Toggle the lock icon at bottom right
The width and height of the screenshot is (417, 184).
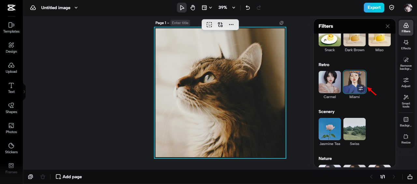pos(410,177)
